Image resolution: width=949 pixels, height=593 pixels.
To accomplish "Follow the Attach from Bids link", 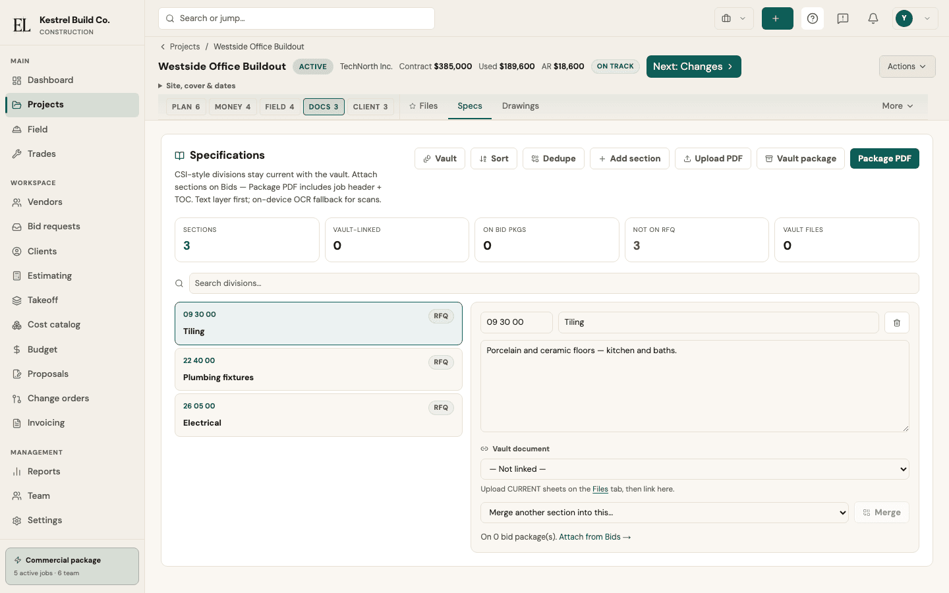I will click(x=595, y=537).
